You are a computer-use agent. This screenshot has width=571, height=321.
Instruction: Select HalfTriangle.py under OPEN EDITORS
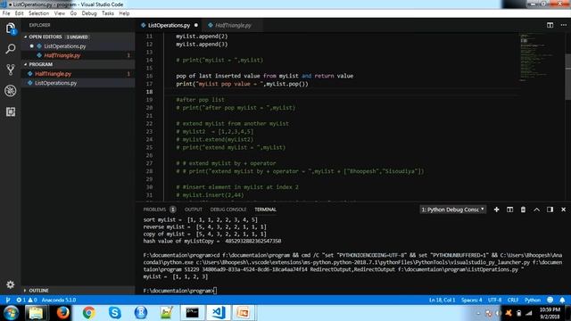click(62, 55)
